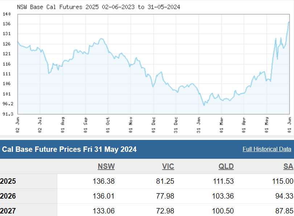The image size is (294, 216).
Task: Click the SA column header link
Action: click(288, 166)
